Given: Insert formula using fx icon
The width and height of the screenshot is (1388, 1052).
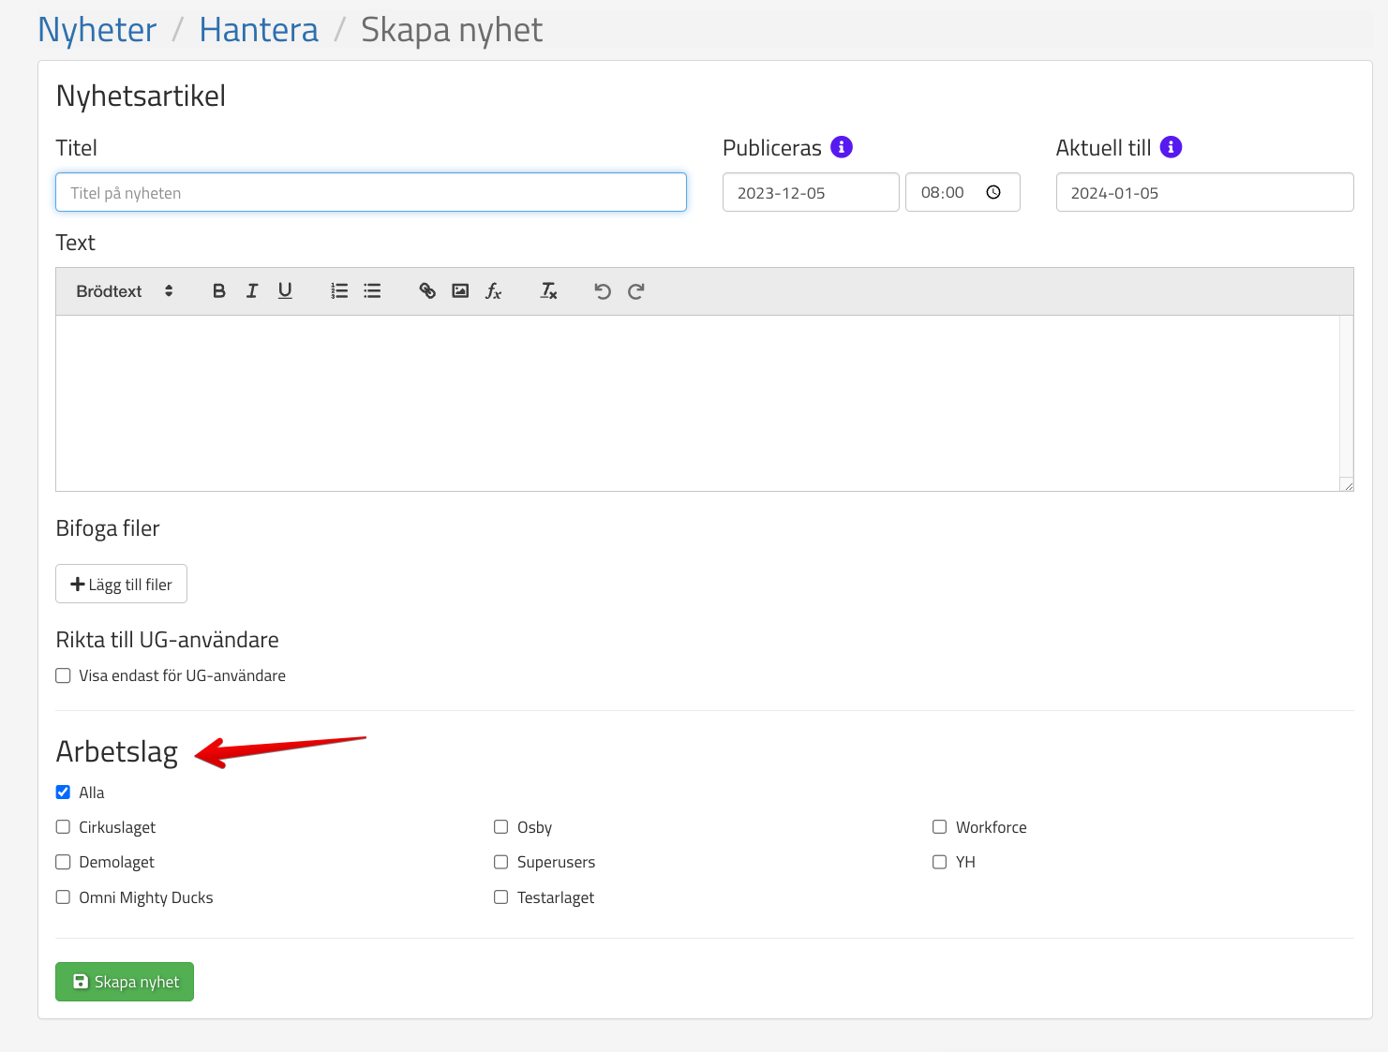Looking at the screenshot, I should [x=494, y=291].
